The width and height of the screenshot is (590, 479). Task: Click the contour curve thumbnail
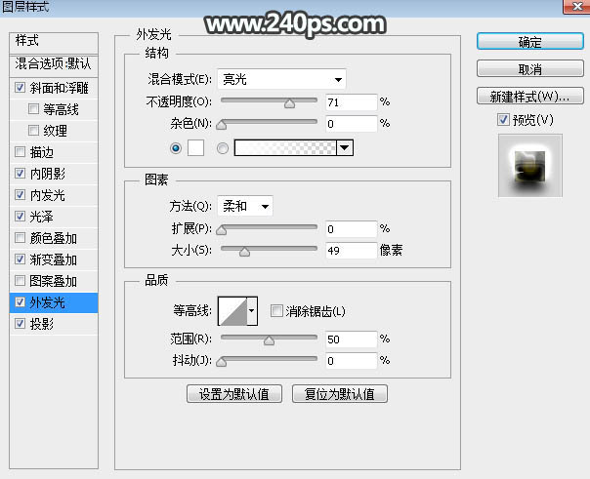pos(232,311)
